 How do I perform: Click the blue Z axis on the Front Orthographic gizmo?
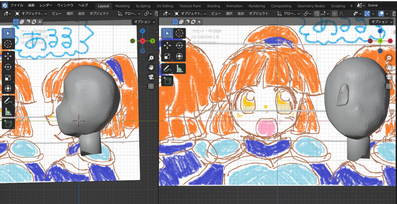380,31
